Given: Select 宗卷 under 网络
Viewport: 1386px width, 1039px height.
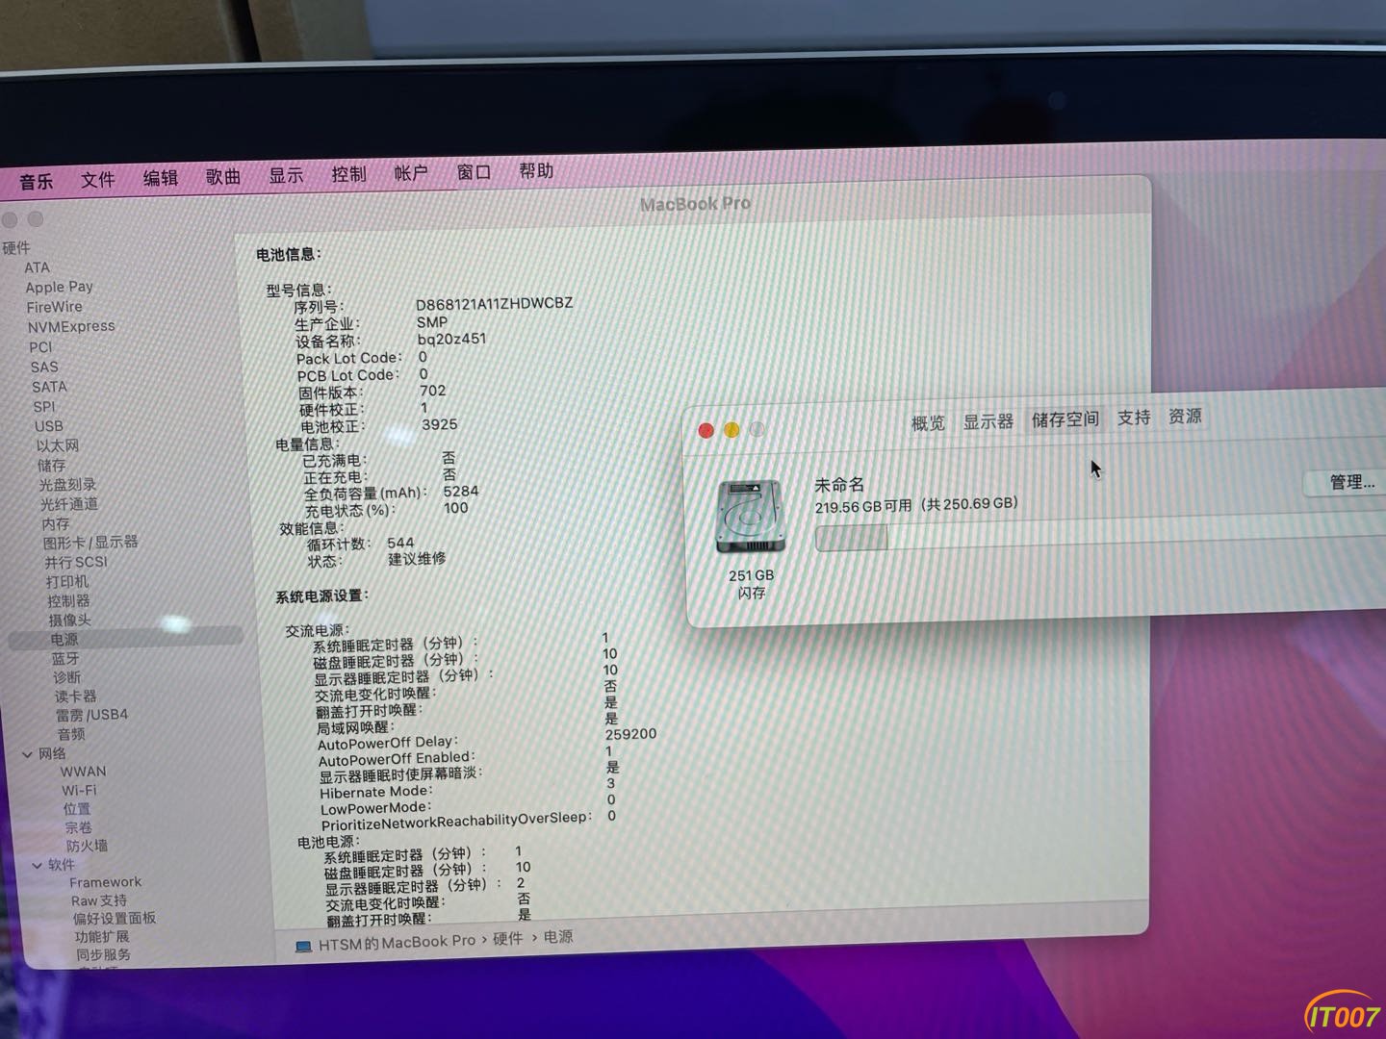Looking at the screenshot, I should (79, 827).
